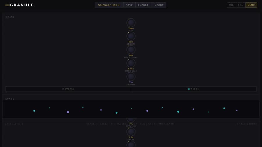The image size is (262, 147).
Task: Open the Shimmer Hall preset dropdown
Action: tap(109, 5)
